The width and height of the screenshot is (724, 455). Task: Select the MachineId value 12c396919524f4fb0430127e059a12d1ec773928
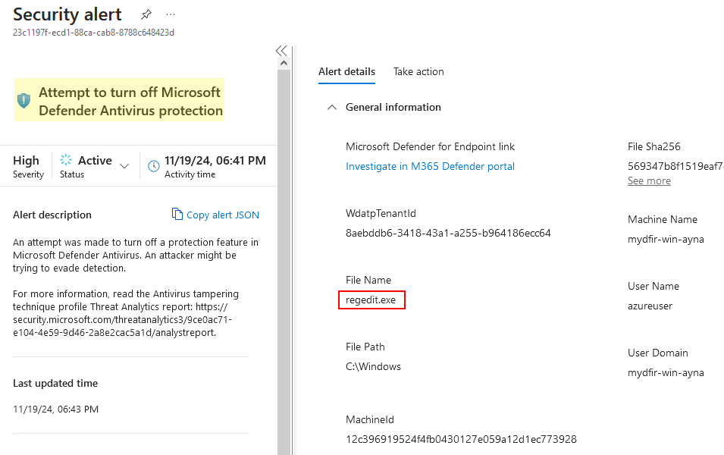(461, 439)
